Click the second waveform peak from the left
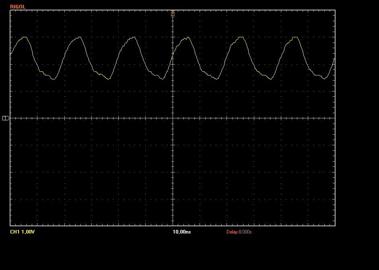Image resolution: width=379 pixels, height=270 pixels. click(x=80, y=37)
